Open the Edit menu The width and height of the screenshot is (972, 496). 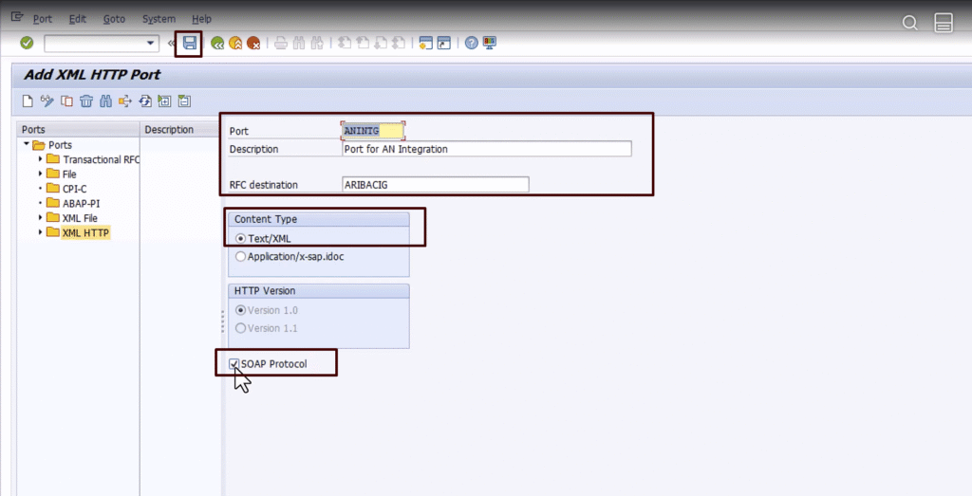(78, 19)
